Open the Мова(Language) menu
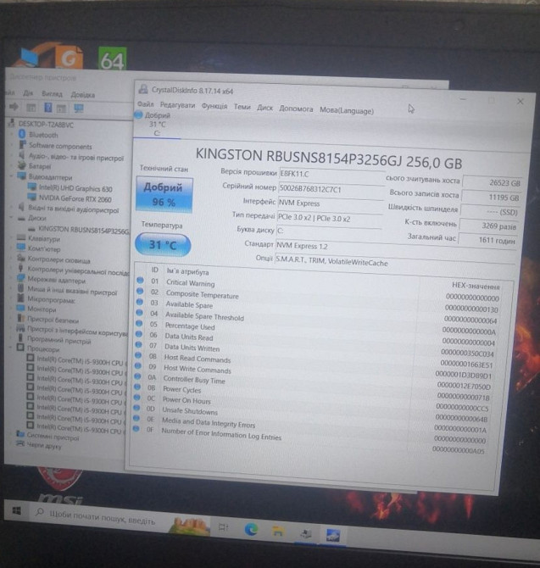 (x=346, y=109)
